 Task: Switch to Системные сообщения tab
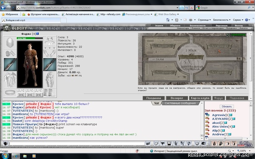click(180, 103)
